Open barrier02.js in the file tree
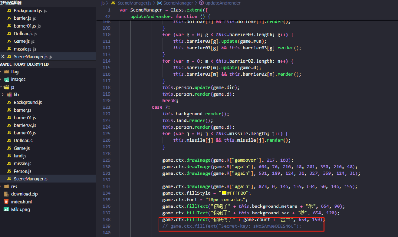Image resolution: width=398 pixels, height=237 pixels. click(25, 125)
